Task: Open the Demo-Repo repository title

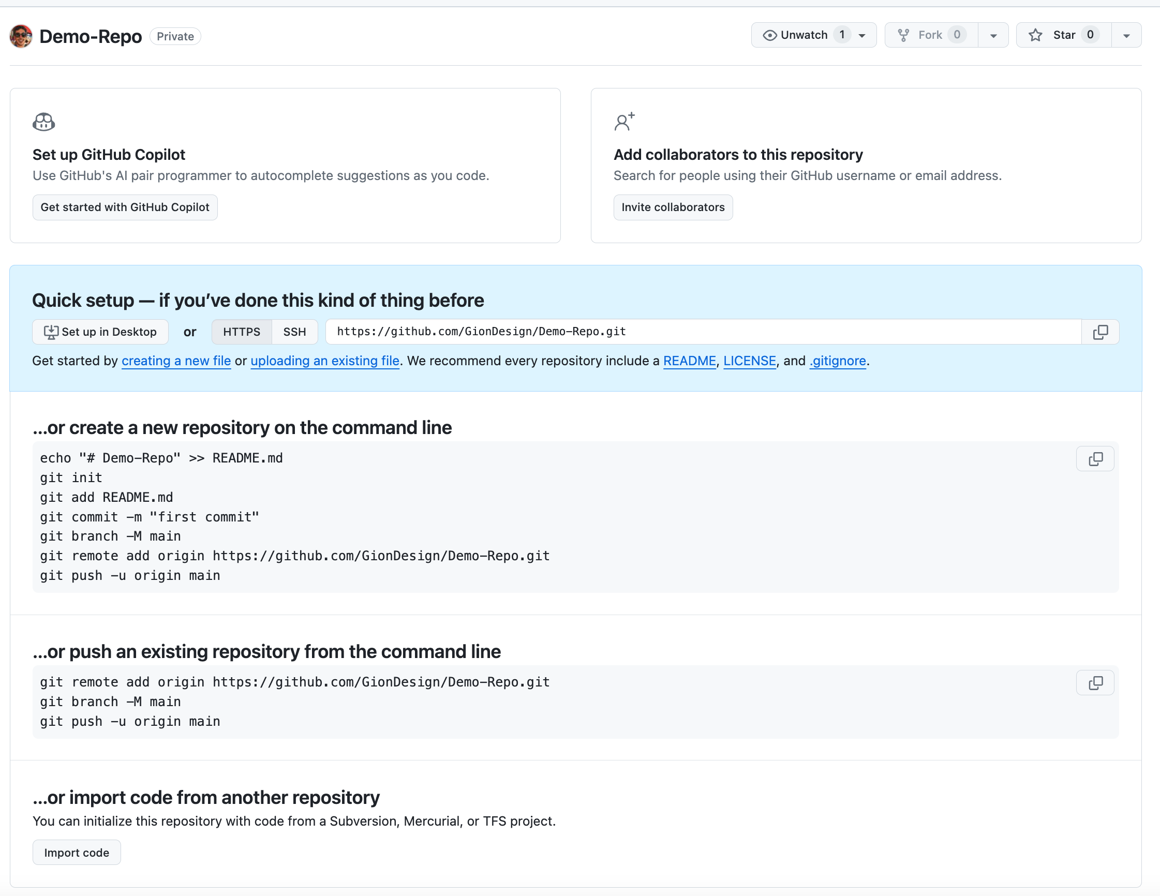Action: (x=91, y=36)
